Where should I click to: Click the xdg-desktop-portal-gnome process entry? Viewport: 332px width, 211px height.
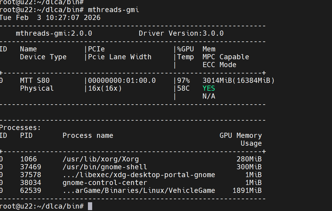139,175
